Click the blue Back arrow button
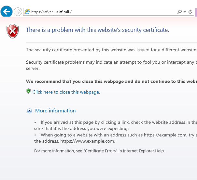The width and height of the screenshot is (197, 180). tap(7, 12)
